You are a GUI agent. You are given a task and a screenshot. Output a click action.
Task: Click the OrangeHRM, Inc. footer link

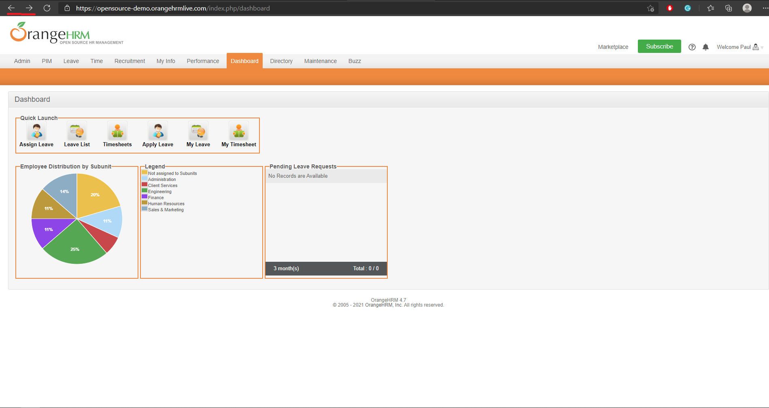coord(384,305)
